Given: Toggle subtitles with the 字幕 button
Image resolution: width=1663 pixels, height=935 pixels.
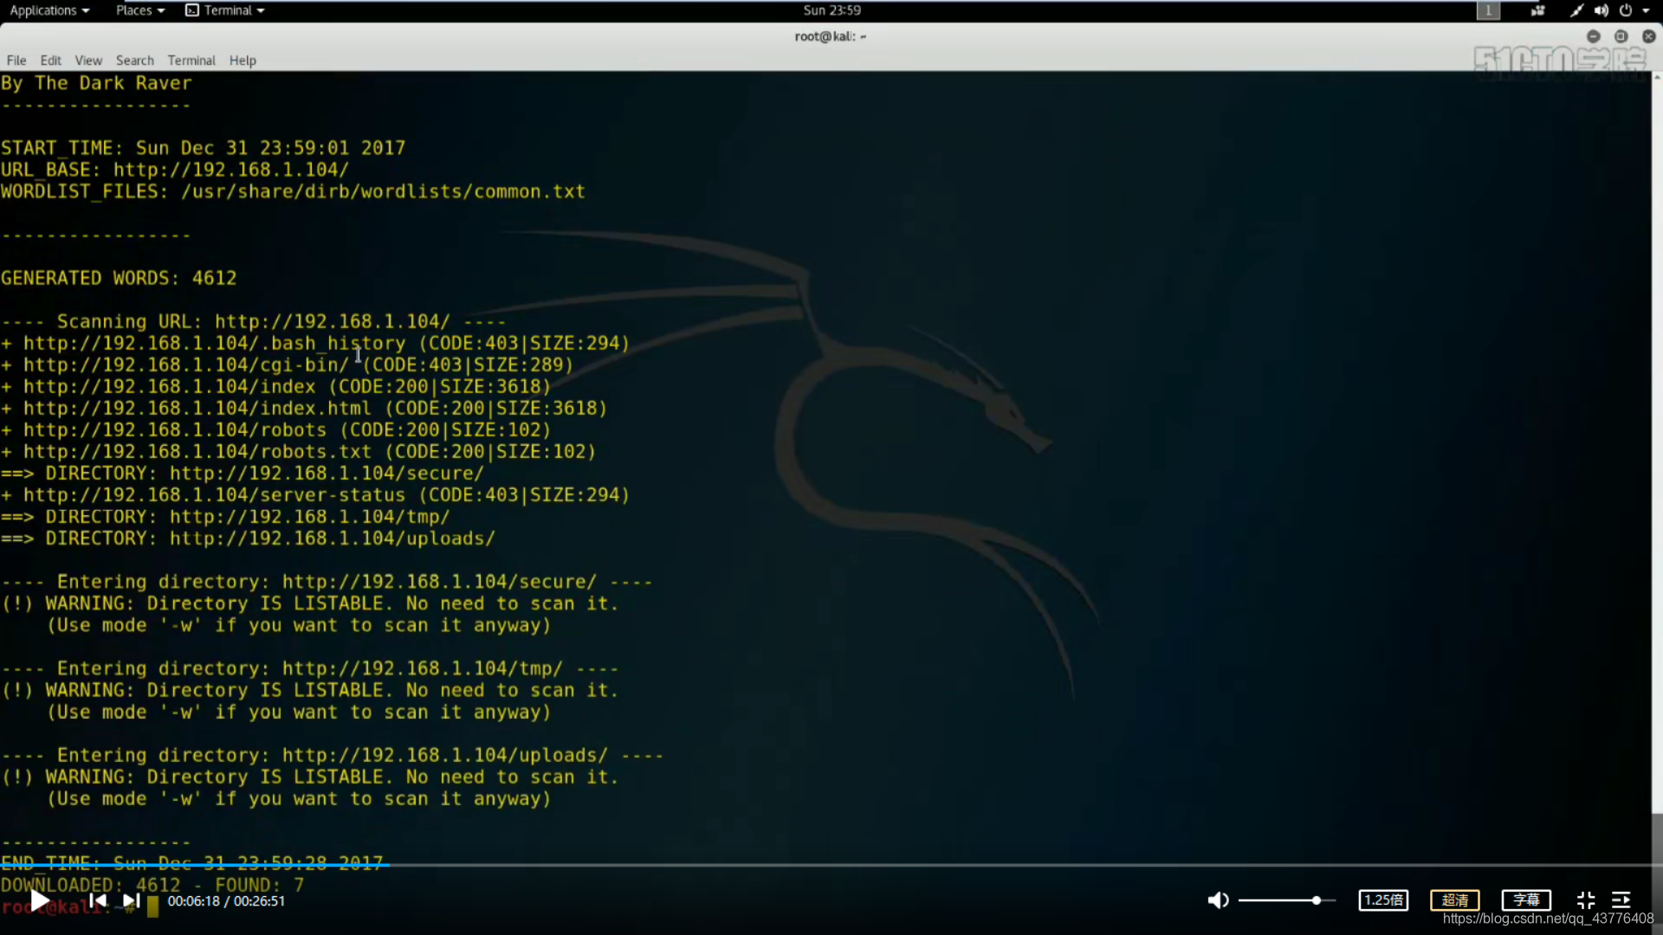Looking at the screenshot, I should pos(1526,900).
